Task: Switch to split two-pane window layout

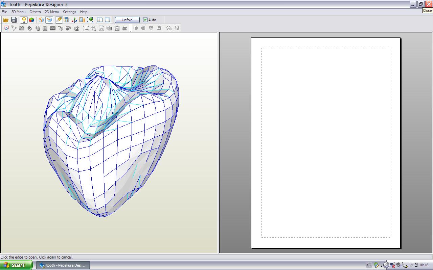Action: point(100,20)
